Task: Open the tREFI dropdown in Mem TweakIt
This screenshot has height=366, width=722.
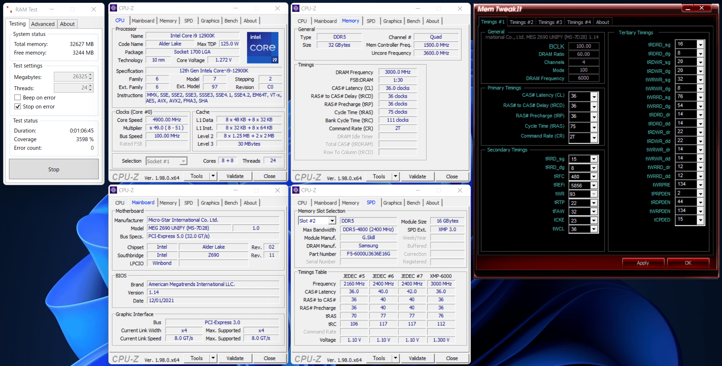Action: coord(594,186)
